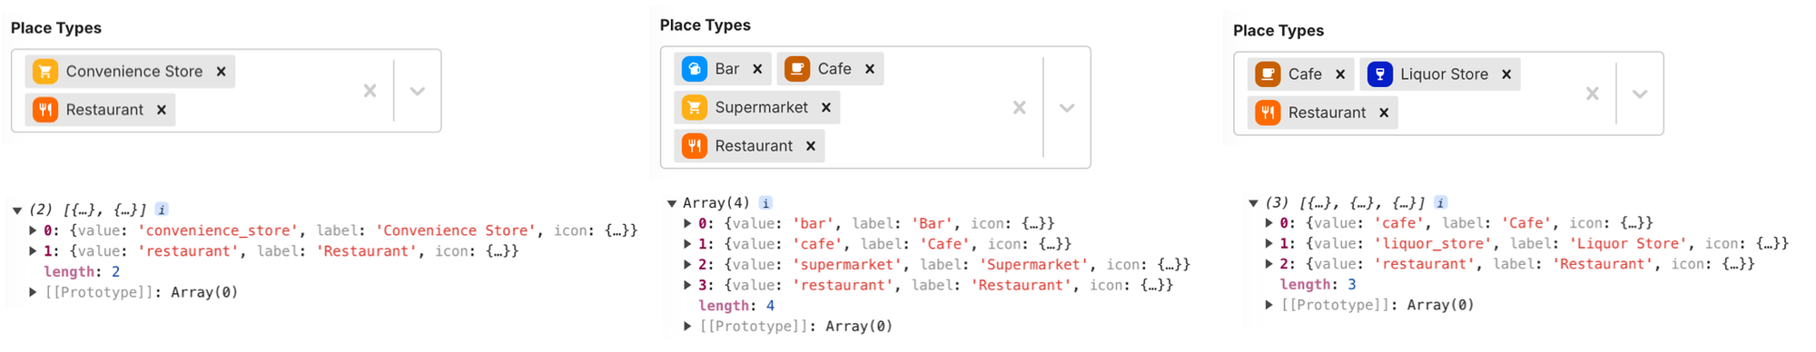Image resolution: width=1816 pixels, height=352 pixels.
Task: Expand item 2 restaurant in right array
Action: (x=1269, y=264)
